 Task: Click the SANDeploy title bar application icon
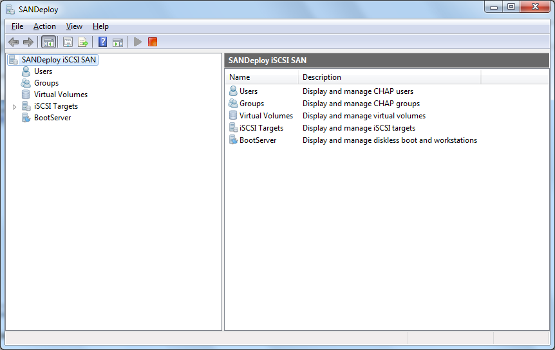click(10, 10)
